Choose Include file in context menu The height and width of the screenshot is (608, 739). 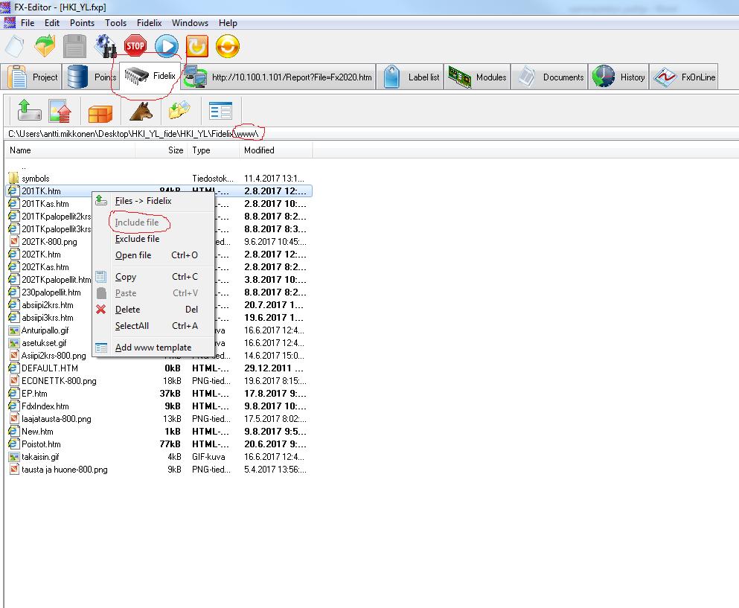point(153,223)
